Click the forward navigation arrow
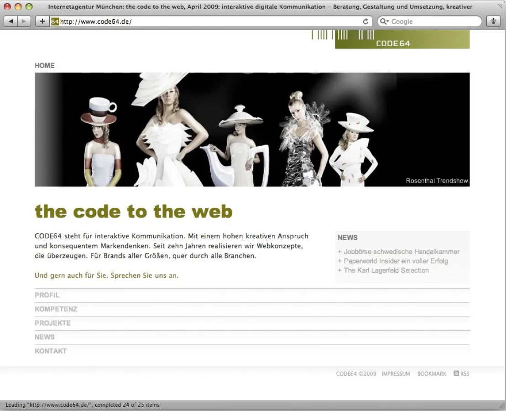The width and height of the screenshot is (506, 411). 23,21
